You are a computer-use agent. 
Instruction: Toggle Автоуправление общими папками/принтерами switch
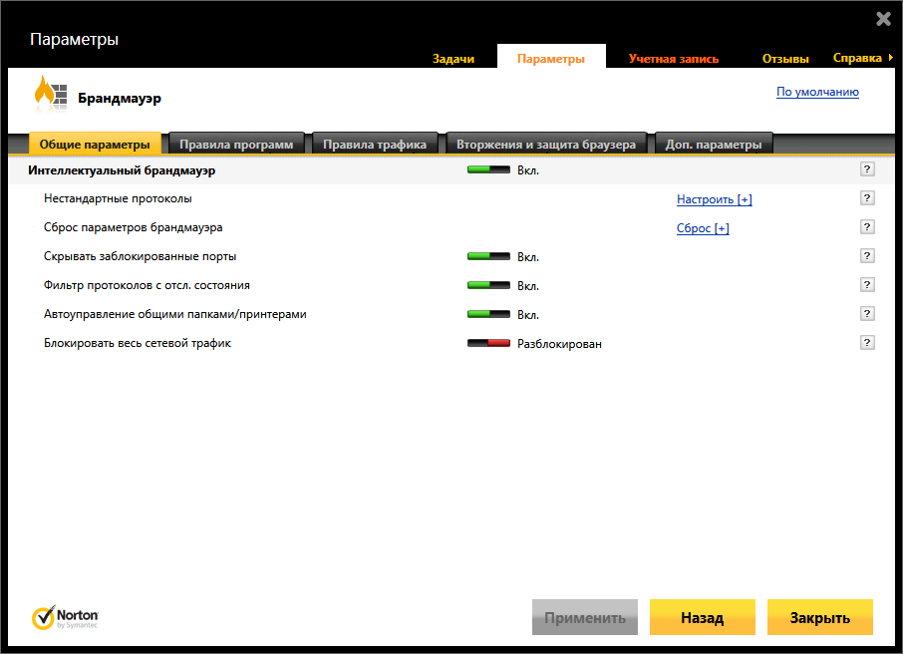[488, 314]
